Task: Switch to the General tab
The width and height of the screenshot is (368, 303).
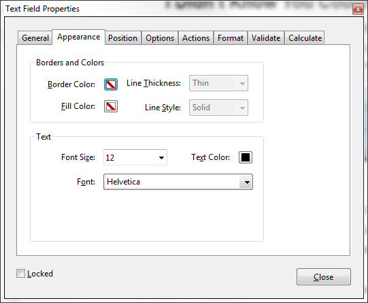Action: click(35, 38)
